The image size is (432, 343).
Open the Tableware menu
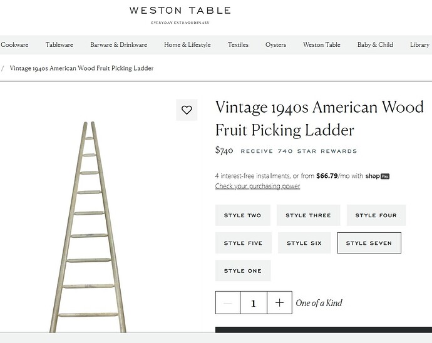pos(59,45)
